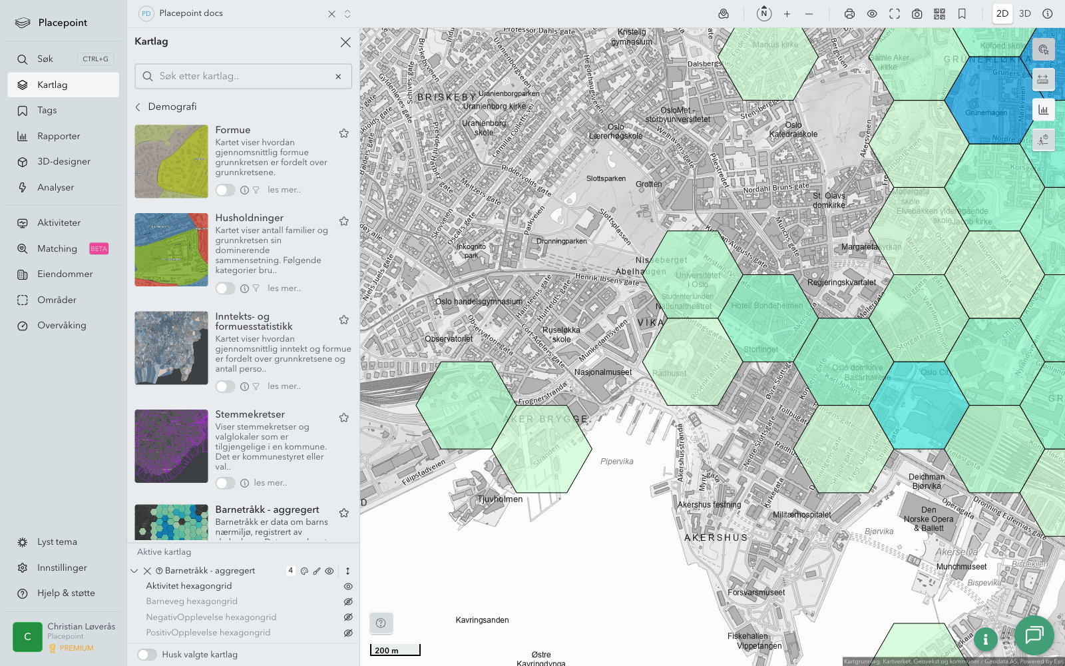Image resolution: width=1065 pixels, height=666 pixels.
Task: Collapse the Barnetråkk - aggregert active layer
Action: [x=134, y=571]
